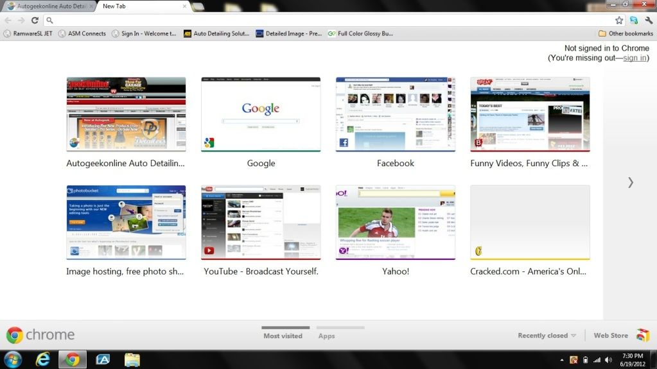Click the Facebook thumbnail title text
The image size is (657, 369).
(x=396, y=164)
